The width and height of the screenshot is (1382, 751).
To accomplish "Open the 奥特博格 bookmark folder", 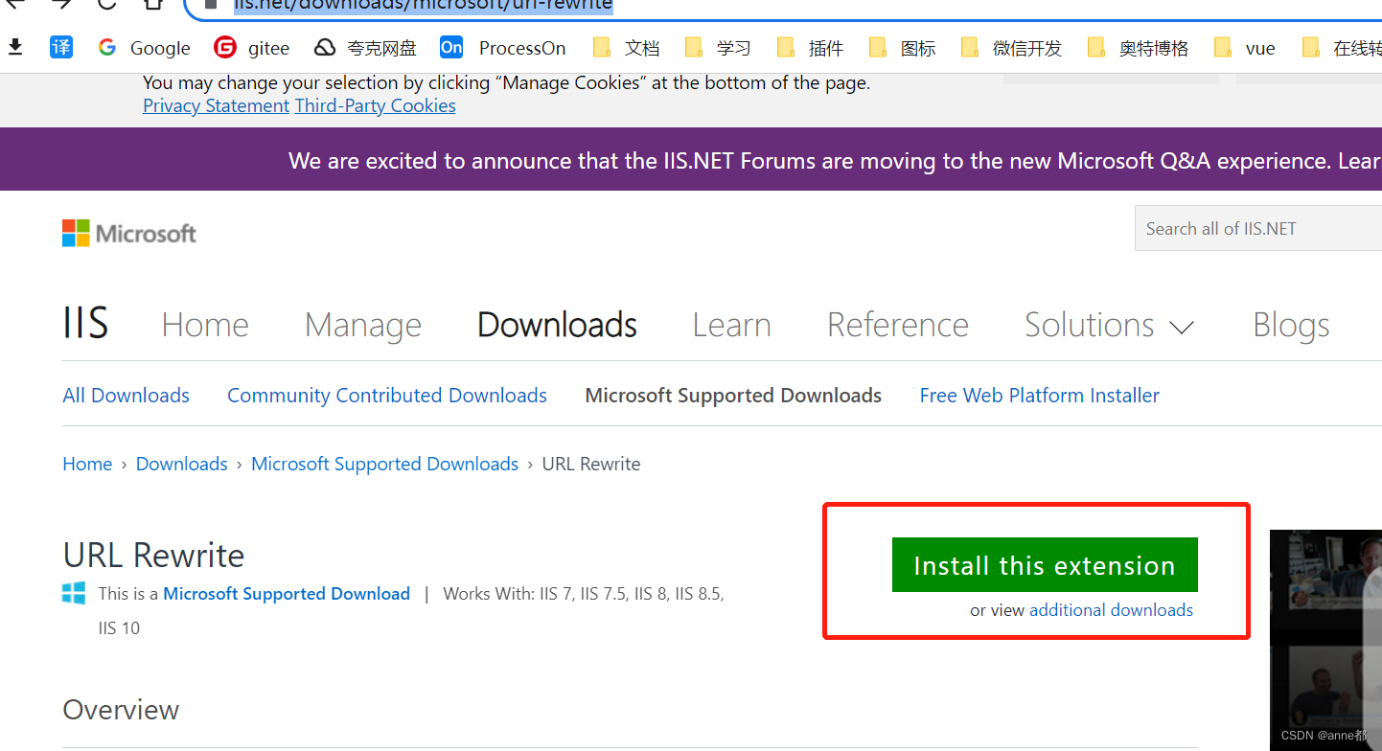I will click(x=1138, y=48).
